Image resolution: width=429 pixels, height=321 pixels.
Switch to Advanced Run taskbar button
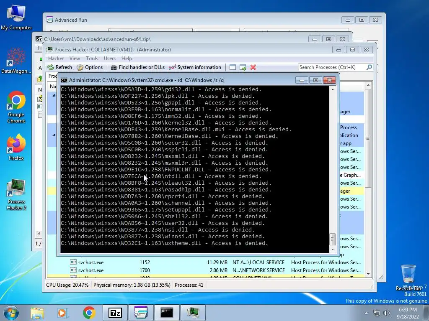point(141,313)
